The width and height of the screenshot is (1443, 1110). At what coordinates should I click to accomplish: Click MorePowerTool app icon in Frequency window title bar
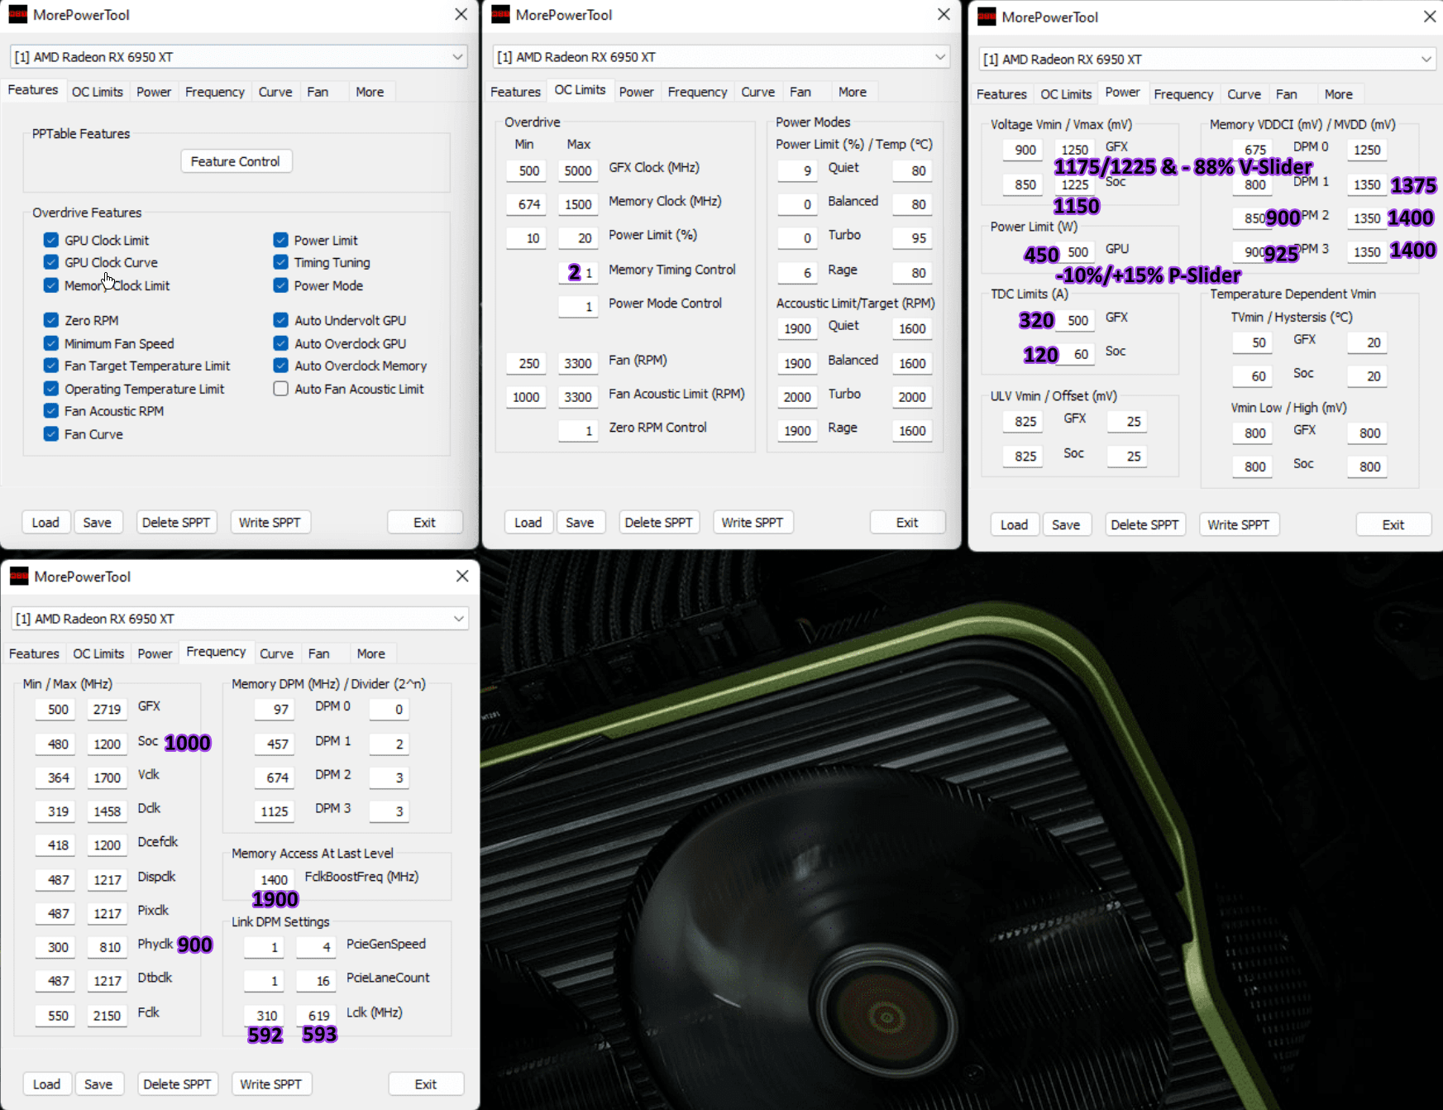(19, 577)
